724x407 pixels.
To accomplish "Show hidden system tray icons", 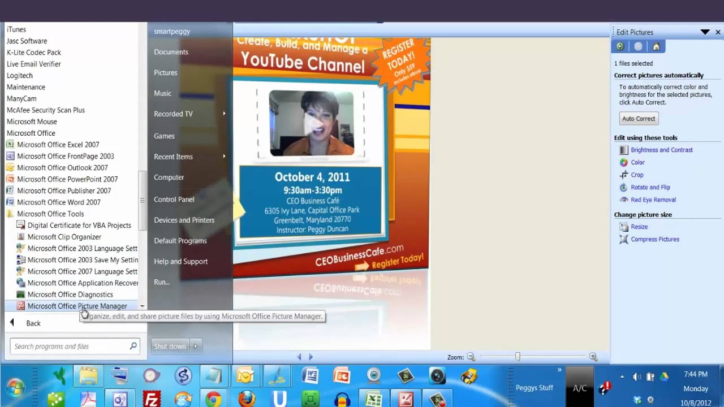I will [622, 376].
